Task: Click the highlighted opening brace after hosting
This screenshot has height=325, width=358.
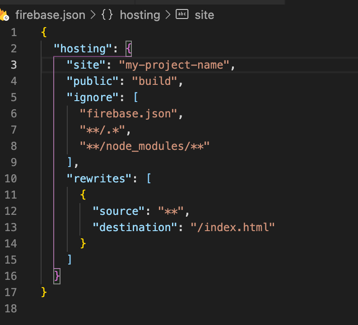Action: pos(129,49)
